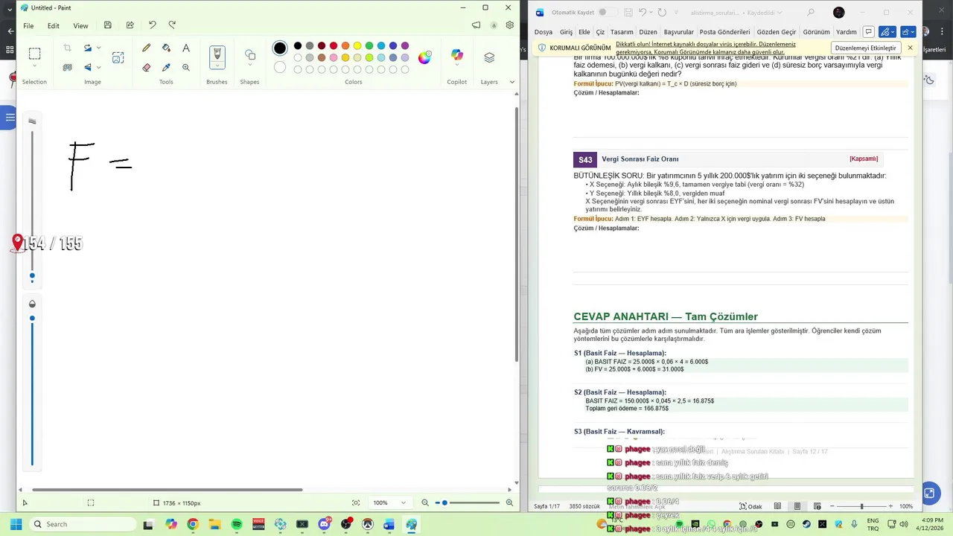The image size is (953, 536).
Task: Collapse the Paint ribbon chevron
Action: coord(511,82)
